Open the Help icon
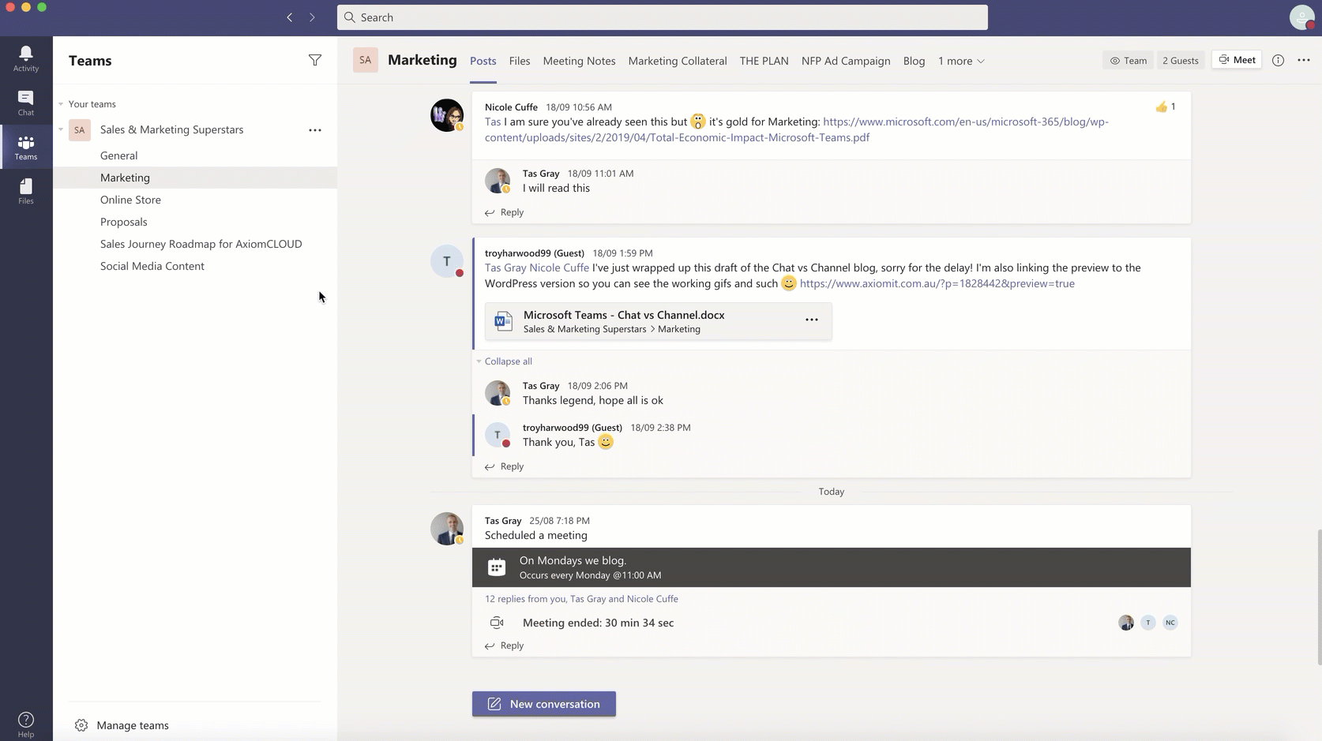The height and width of the screenshot is (741, 1322). tap(26, 724)
